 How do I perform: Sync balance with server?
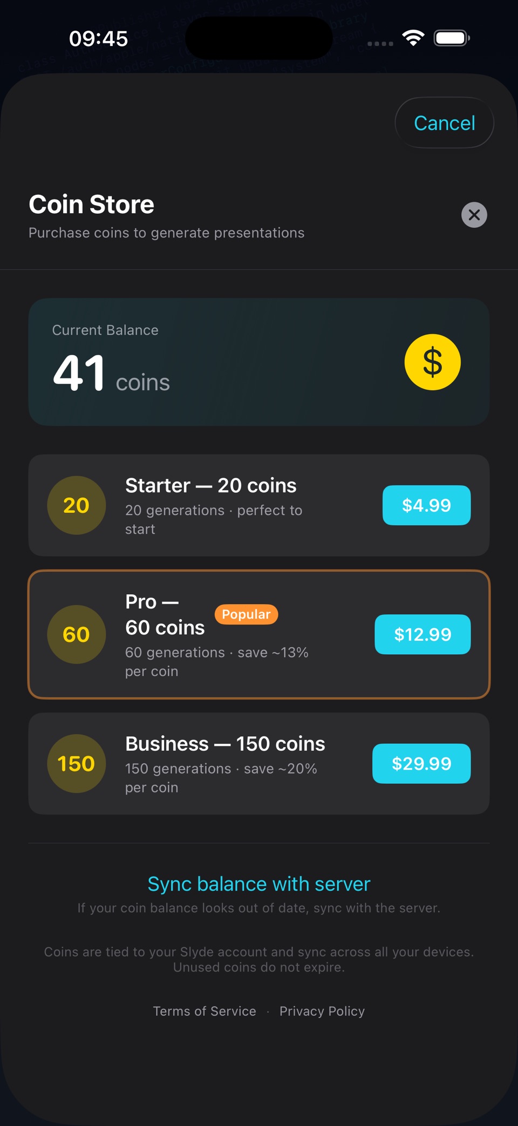tap(259, 884)
